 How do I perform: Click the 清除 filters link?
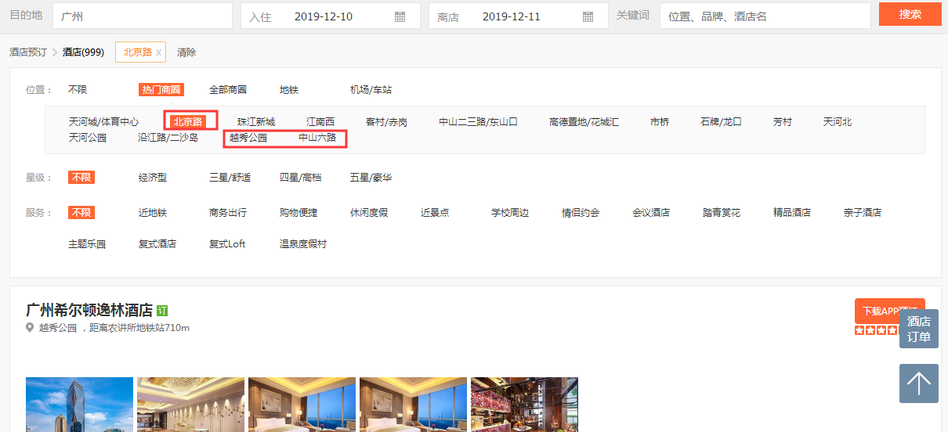coord(186,52)
